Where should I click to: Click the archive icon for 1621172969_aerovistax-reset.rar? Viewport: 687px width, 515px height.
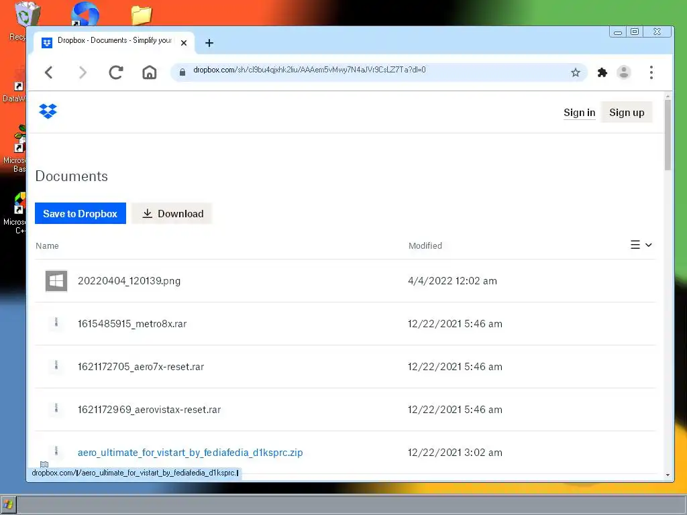point(56,408)
